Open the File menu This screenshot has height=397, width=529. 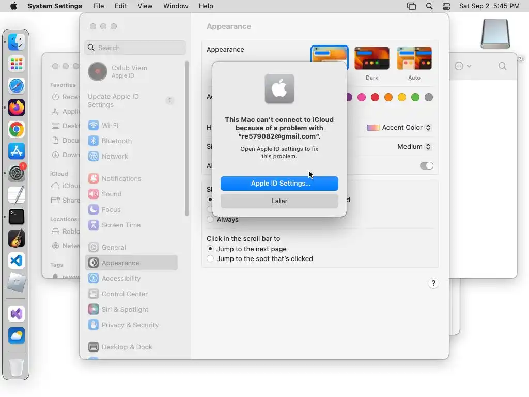tap(99, 6)
